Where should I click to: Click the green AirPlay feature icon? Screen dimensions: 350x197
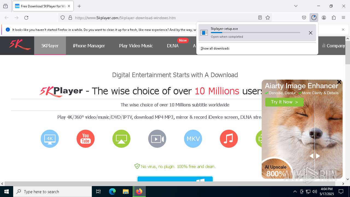click(x=121, y=139)
